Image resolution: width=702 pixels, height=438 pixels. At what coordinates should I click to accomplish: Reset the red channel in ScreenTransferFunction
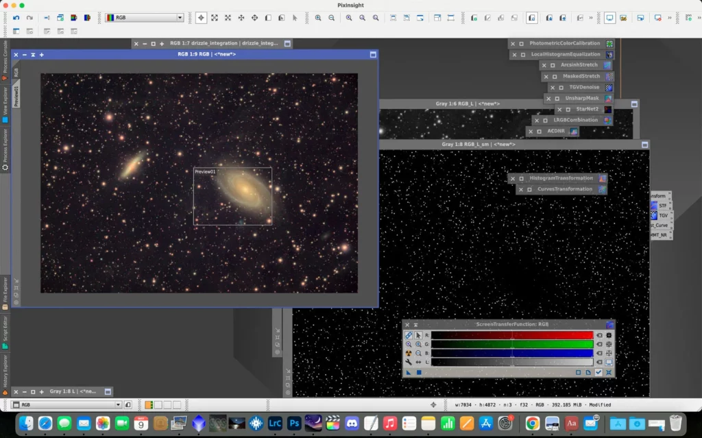[x=598, y=335]
